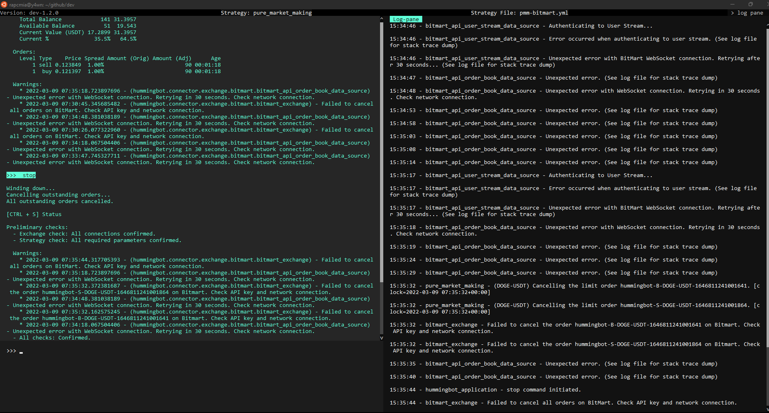Click the up scroll chevron on the left pane
This screenshot has width=769, height=413.
(x=381, y=18)
